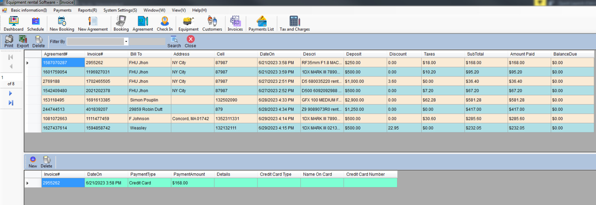Screen dimensions: 596x205
Task: Select $417.00 SubTotal cell
Action: 486,109
